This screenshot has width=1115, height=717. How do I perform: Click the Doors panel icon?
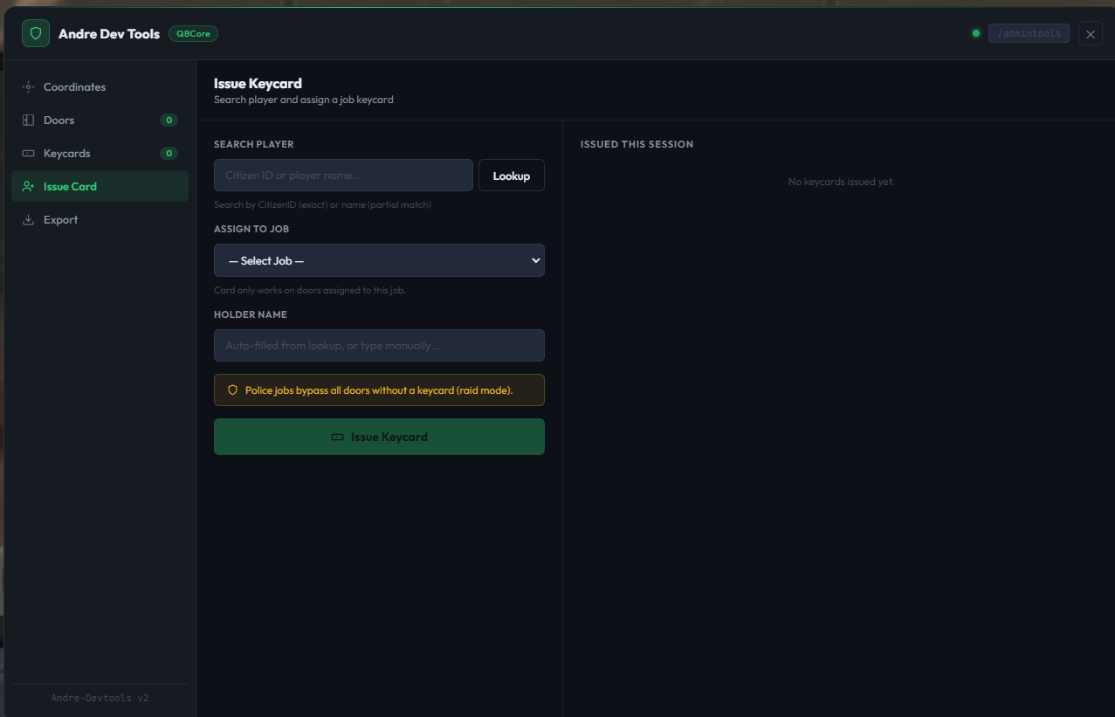tap(28, 121)
